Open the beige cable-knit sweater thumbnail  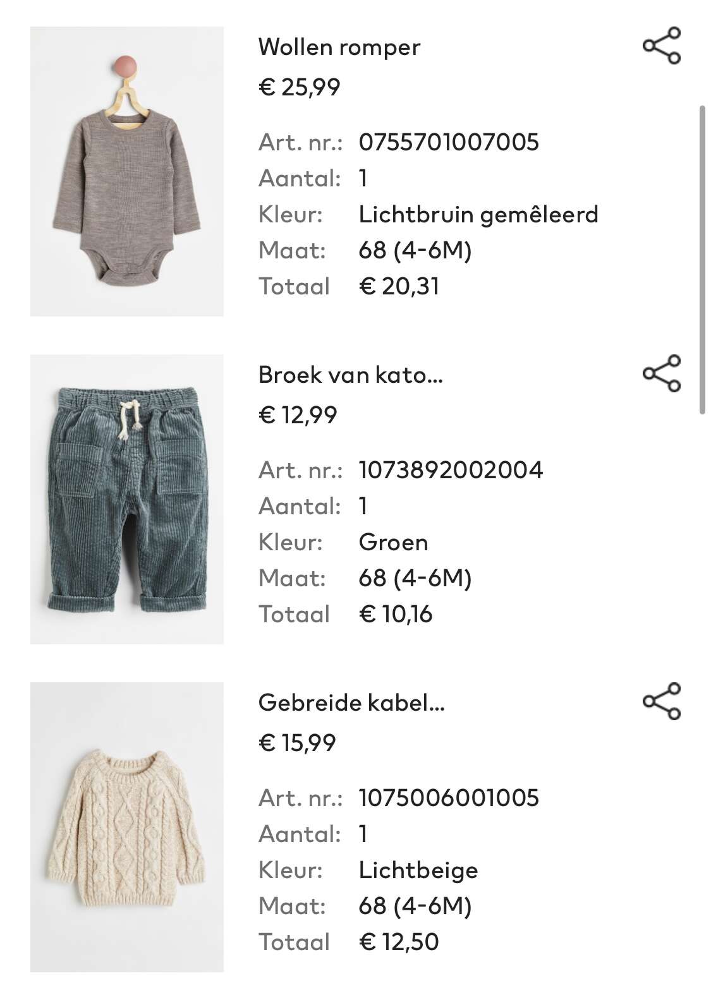[x=127, y=827]
